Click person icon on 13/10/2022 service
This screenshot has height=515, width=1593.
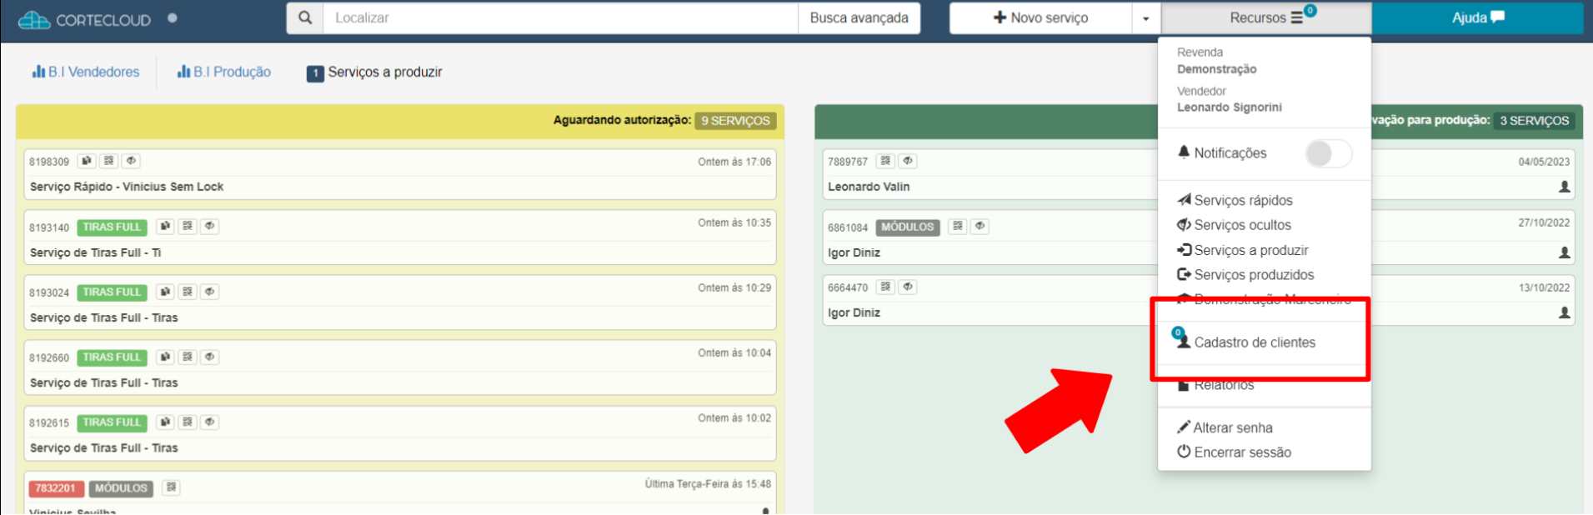tap(1565, 312)
